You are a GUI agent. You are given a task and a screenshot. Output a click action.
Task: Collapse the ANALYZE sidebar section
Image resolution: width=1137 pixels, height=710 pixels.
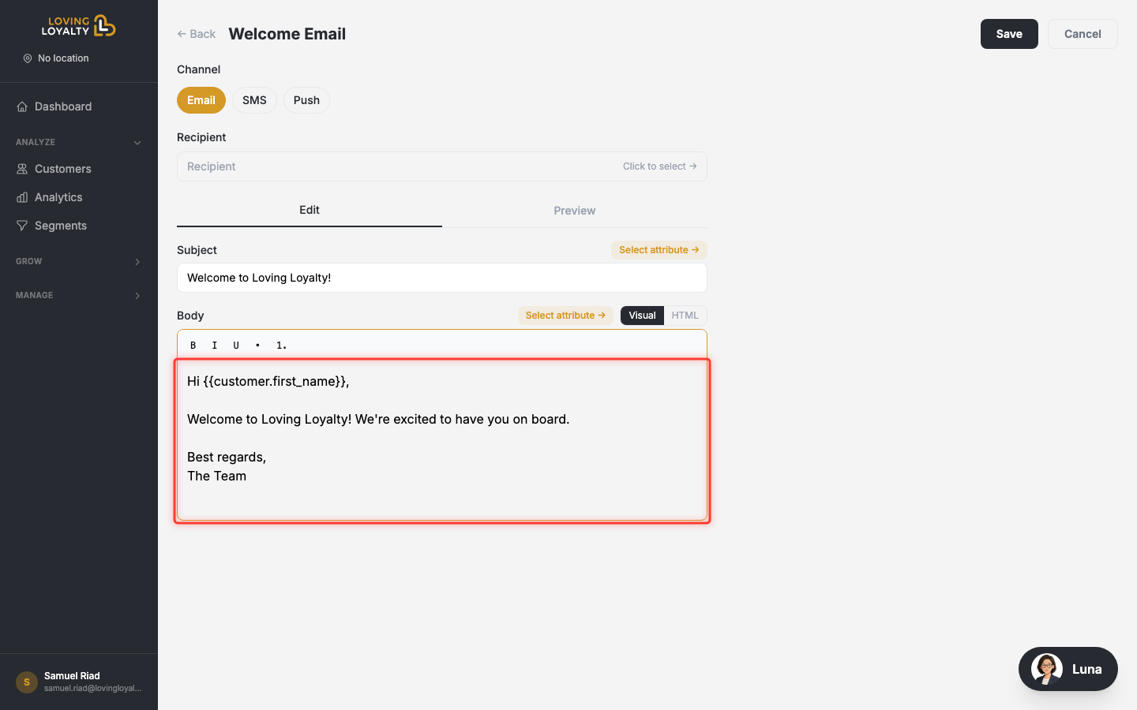point(79,142)
